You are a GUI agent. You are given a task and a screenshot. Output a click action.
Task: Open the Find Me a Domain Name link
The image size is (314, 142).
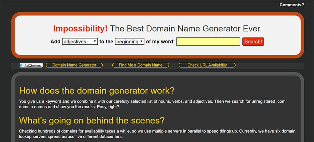point(141,65)
